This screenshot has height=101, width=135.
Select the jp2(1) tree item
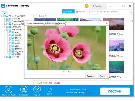point(17,46)
